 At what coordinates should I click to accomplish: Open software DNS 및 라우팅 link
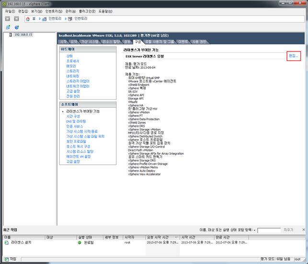(76, 121)
